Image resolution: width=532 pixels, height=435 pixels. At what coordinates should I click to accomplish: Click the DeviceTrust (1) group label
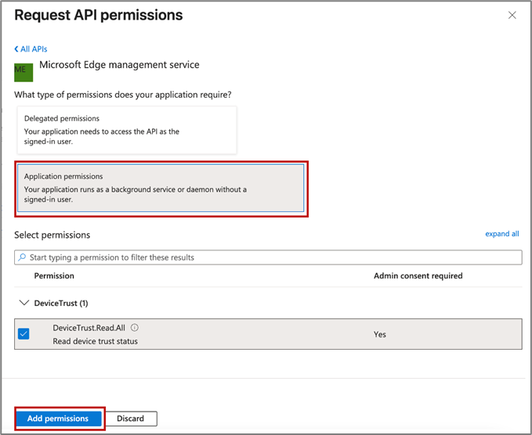pyautogui.click(x=60, y=303)
